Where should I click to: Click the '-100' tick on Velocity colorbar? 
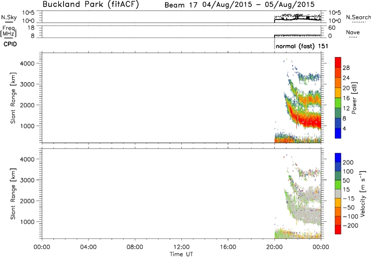pos(350,217)
